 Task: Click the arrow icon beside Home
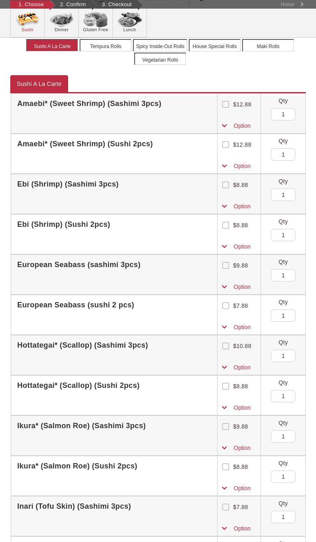302,5
